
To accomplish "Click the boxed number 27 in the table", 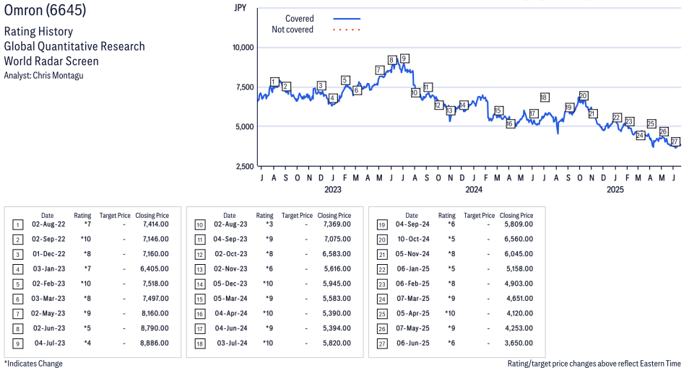I will point(382,344).
